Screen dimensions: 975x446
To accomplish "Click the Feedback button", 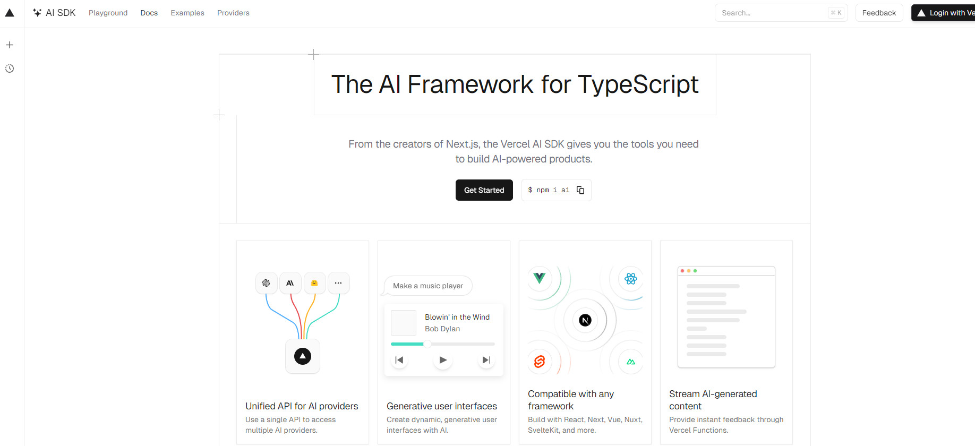I will (x=879, y=13).
